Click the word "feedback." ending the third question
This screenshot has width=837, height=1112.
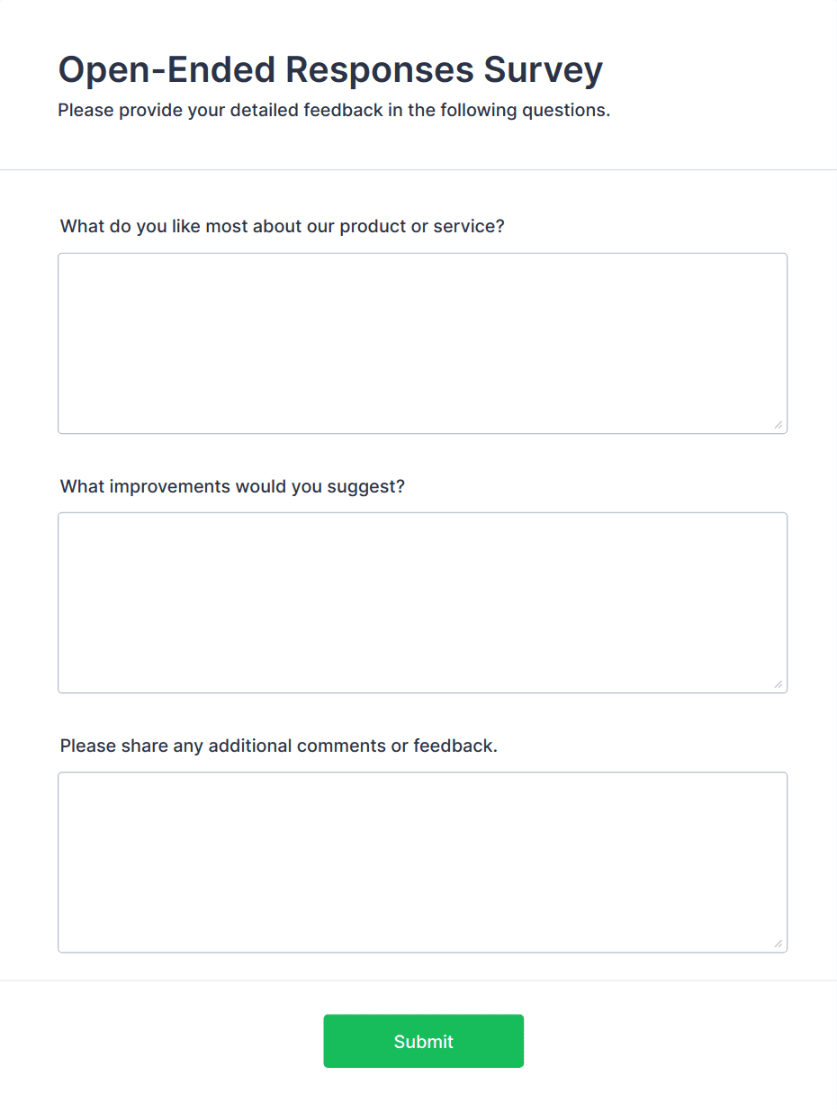(454, 746)
